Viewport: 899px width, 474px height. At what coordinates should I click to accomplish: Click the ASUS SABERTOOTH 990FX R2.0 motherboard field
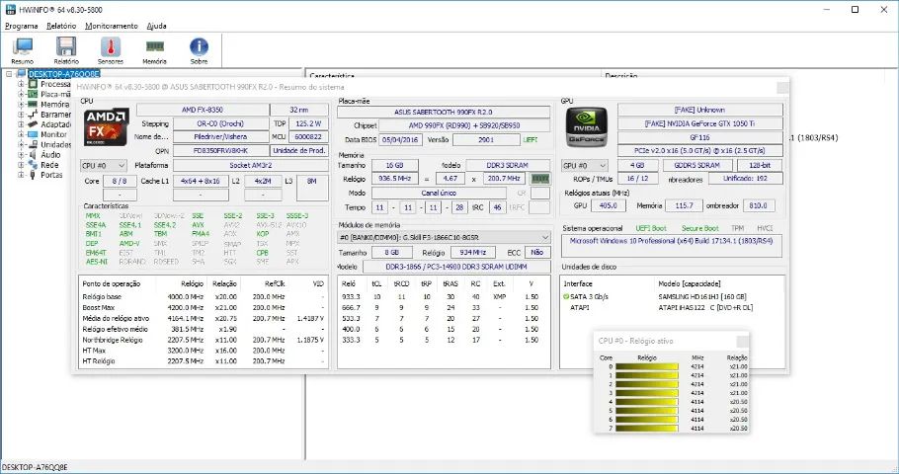coord(444,113)
